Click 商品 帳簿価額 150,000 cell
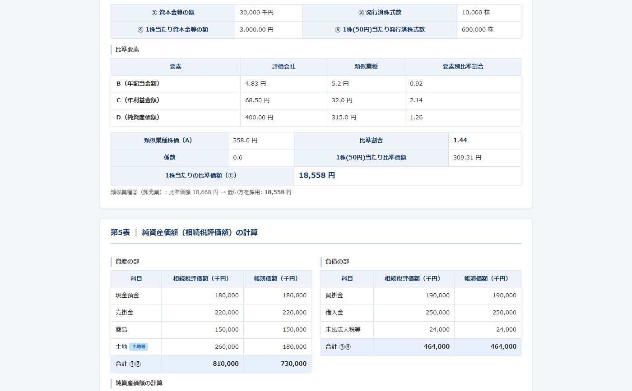 coord(277,330)
